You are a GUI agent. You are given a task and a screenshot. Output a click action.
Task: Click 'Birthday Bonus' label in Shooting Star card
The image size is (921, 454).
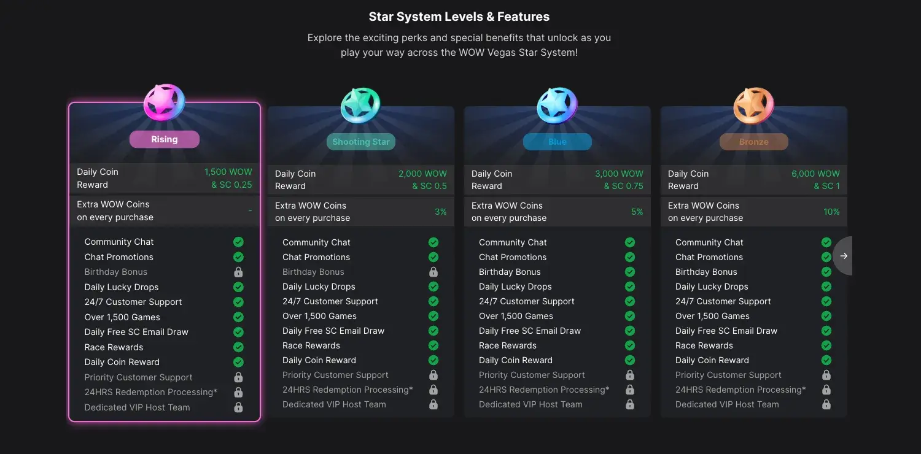(x=313, y=272)
